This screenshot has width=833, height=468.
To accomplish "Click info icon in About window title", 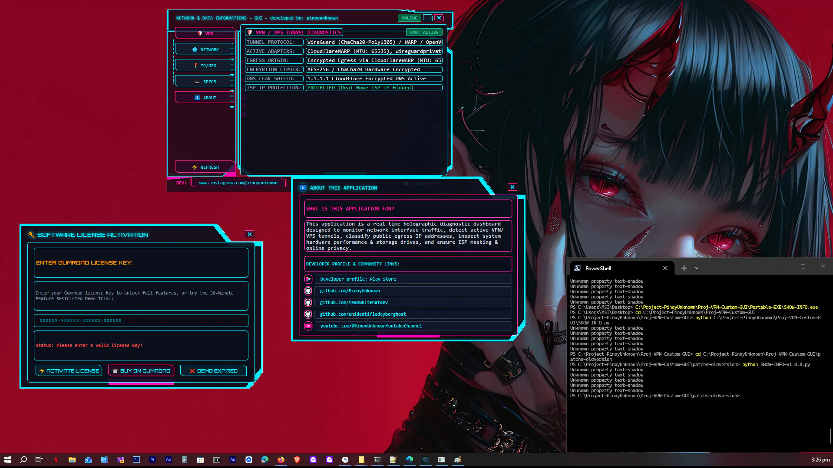I will click(x=303, y=187).
